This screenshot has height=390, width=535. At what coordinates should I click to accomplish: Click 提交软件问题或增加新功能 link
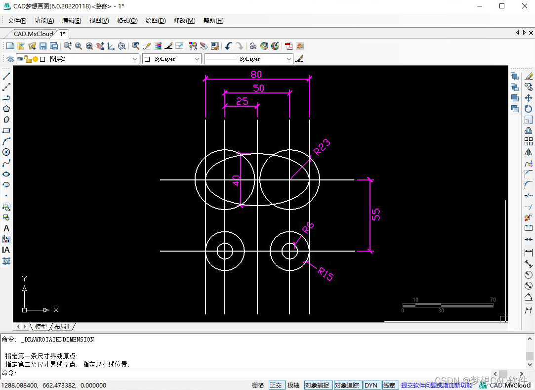click(436, 385)
